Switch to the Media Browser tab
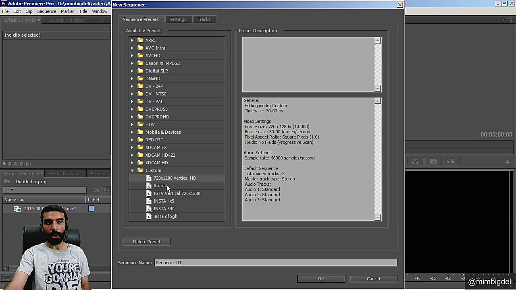This screenshot has height=290, width=516. [64, 174]
